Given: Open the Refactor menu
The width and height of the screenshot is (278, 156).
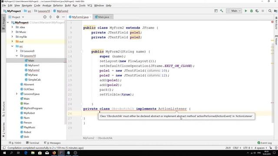Looking at the screenshot, I should (x=58, y=6).
